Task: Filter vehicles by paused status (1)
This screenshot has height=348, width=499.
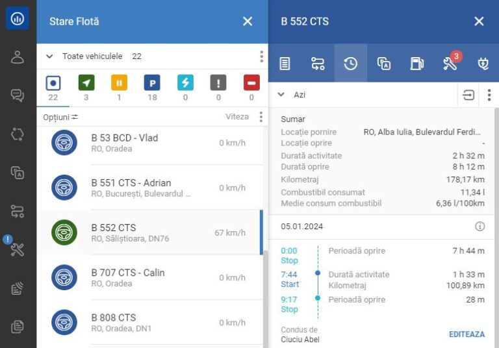Action: tap(119, 83)
